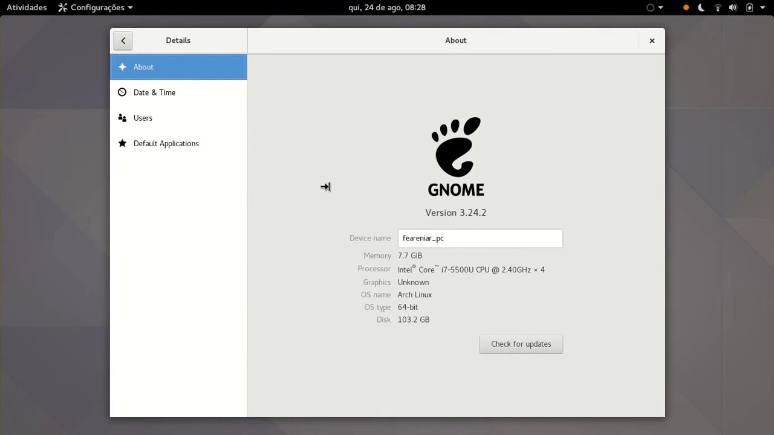Click the sparkle icon beside About
The image size is (774, 435).
(122, 67)
